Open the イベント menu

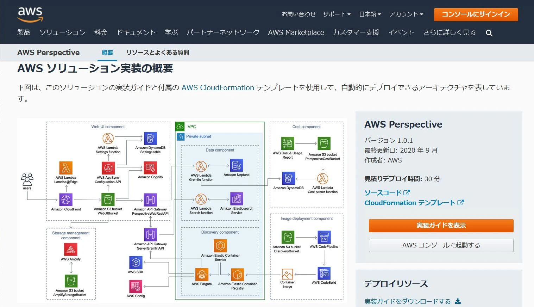point(401,32)
